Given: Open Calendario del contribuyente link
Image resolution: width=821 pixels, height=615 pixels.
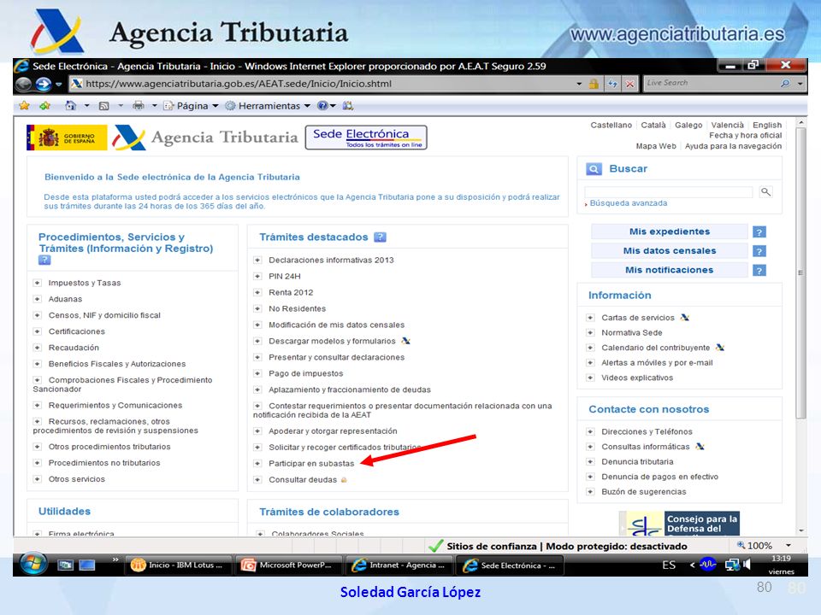Looking at the screenshot, I should pos(656,348).
